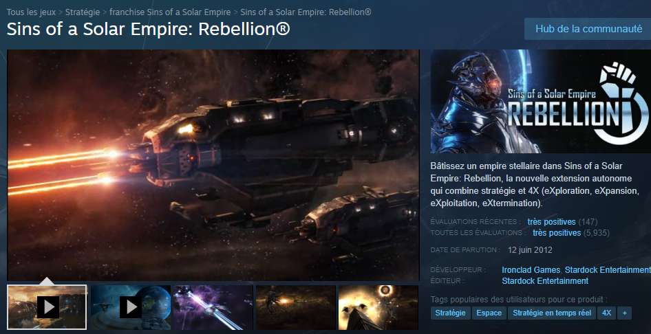Open publisher Stardock Entertainment link
Viewport: 651px width, 334px height.
pyautogui.click(x=545, y=281)
